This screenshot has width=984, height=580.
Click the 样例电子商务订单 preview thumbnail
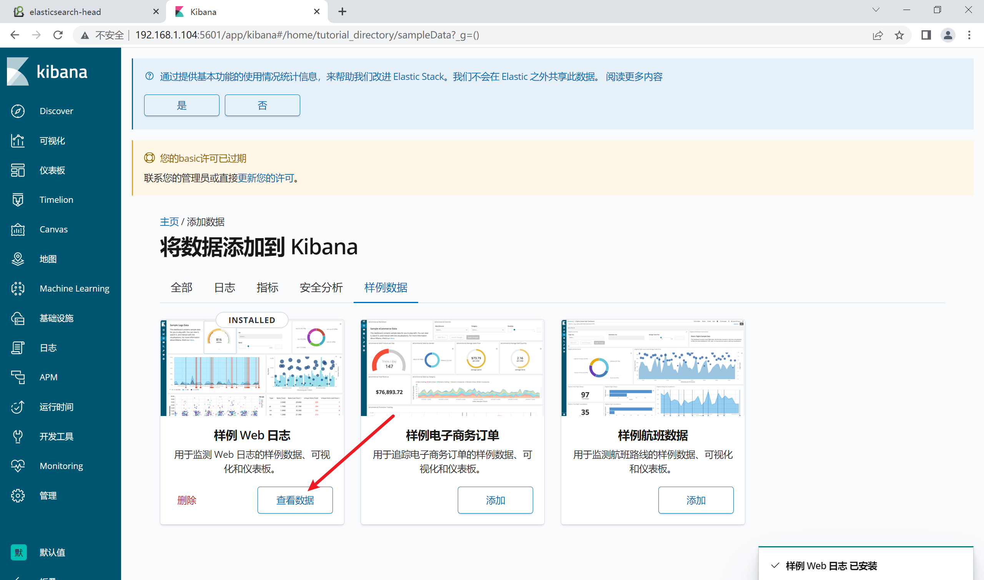(x=452, y=368)
